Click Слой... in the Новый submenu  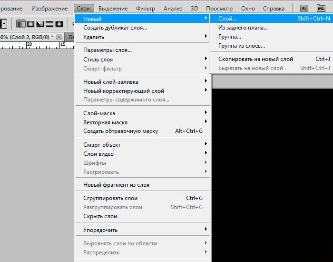(x=227, y=19)
